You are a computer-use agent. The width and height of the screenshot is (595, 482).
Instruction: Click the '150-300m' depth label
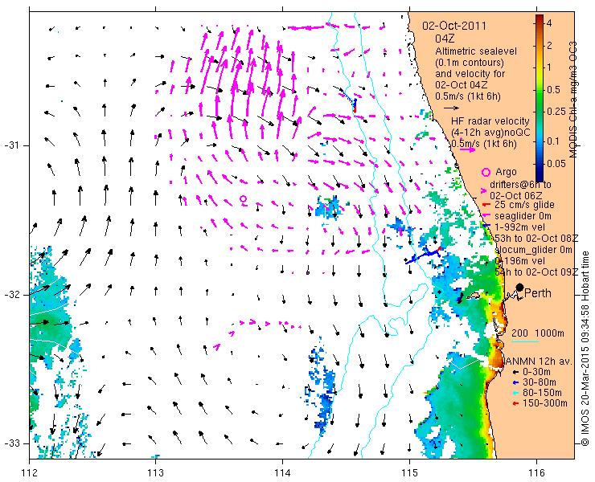[x=545, y=403]
